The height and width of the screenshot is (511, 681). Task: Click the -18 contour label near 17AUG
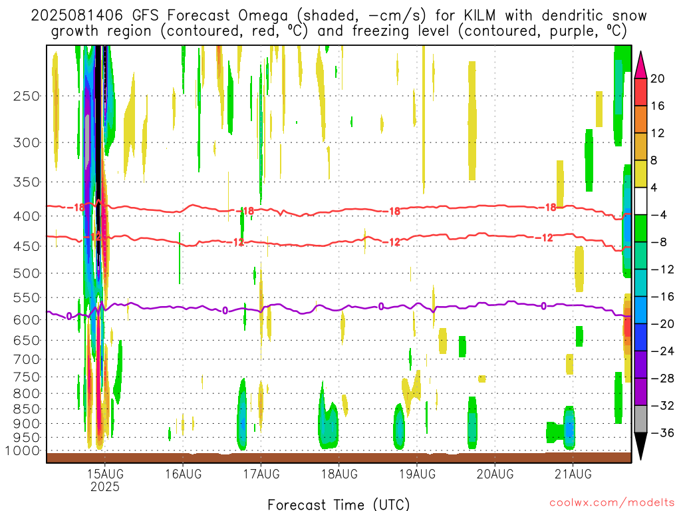coord(245,211)
